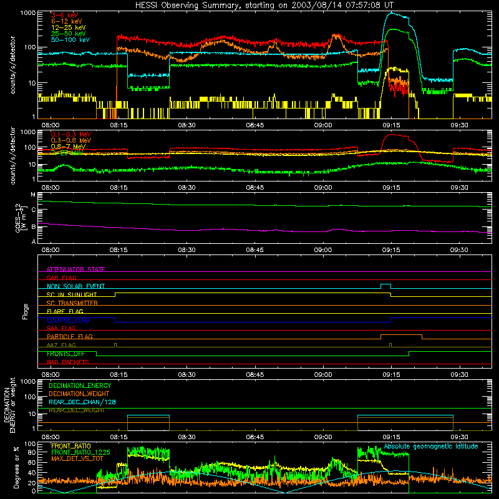The width and height of the screenshot is (499, 499).
Task: Click the C class tick label on GOES axis
Action: [x=34, y=210]
